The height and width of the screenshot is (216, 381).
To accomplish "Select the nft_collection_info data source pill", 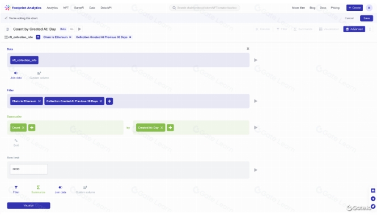I will (x=24, y=60).
